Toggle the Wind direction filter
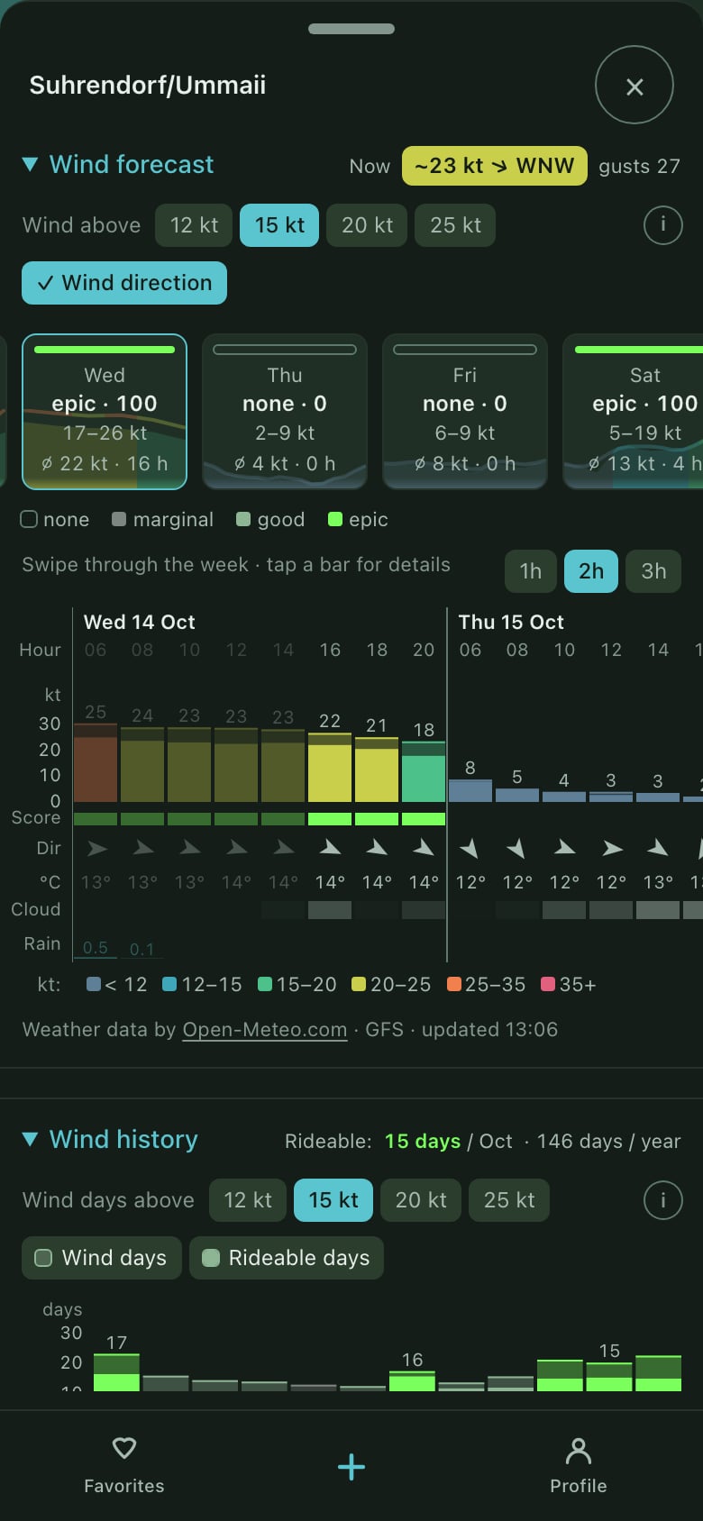703x1521 pixels. [x=124, y=283]
